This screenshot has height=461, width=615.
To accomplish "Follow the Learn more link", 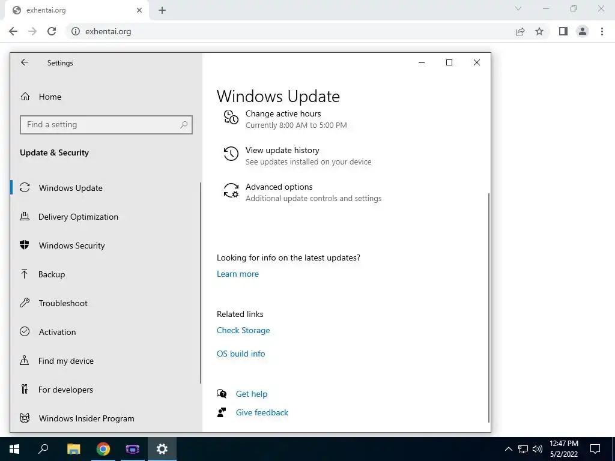I will click(238, 274).
